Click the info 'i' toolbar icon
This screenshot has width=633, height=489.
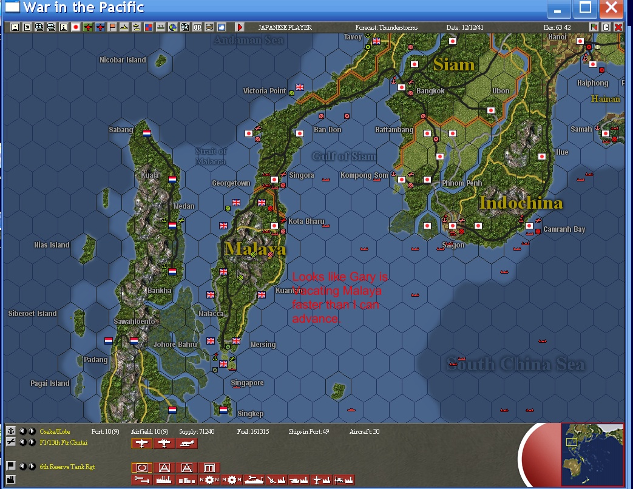[x=63, y=27]
